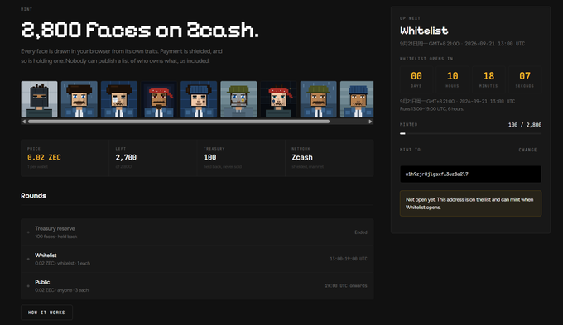
Task: Click the 0.02 ZEC price value
Action: click(44, 157)
